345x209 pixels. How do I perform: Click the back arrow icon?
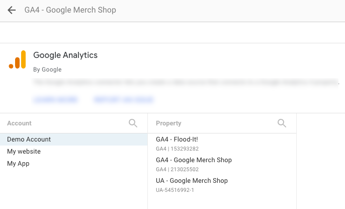point(12,10)
